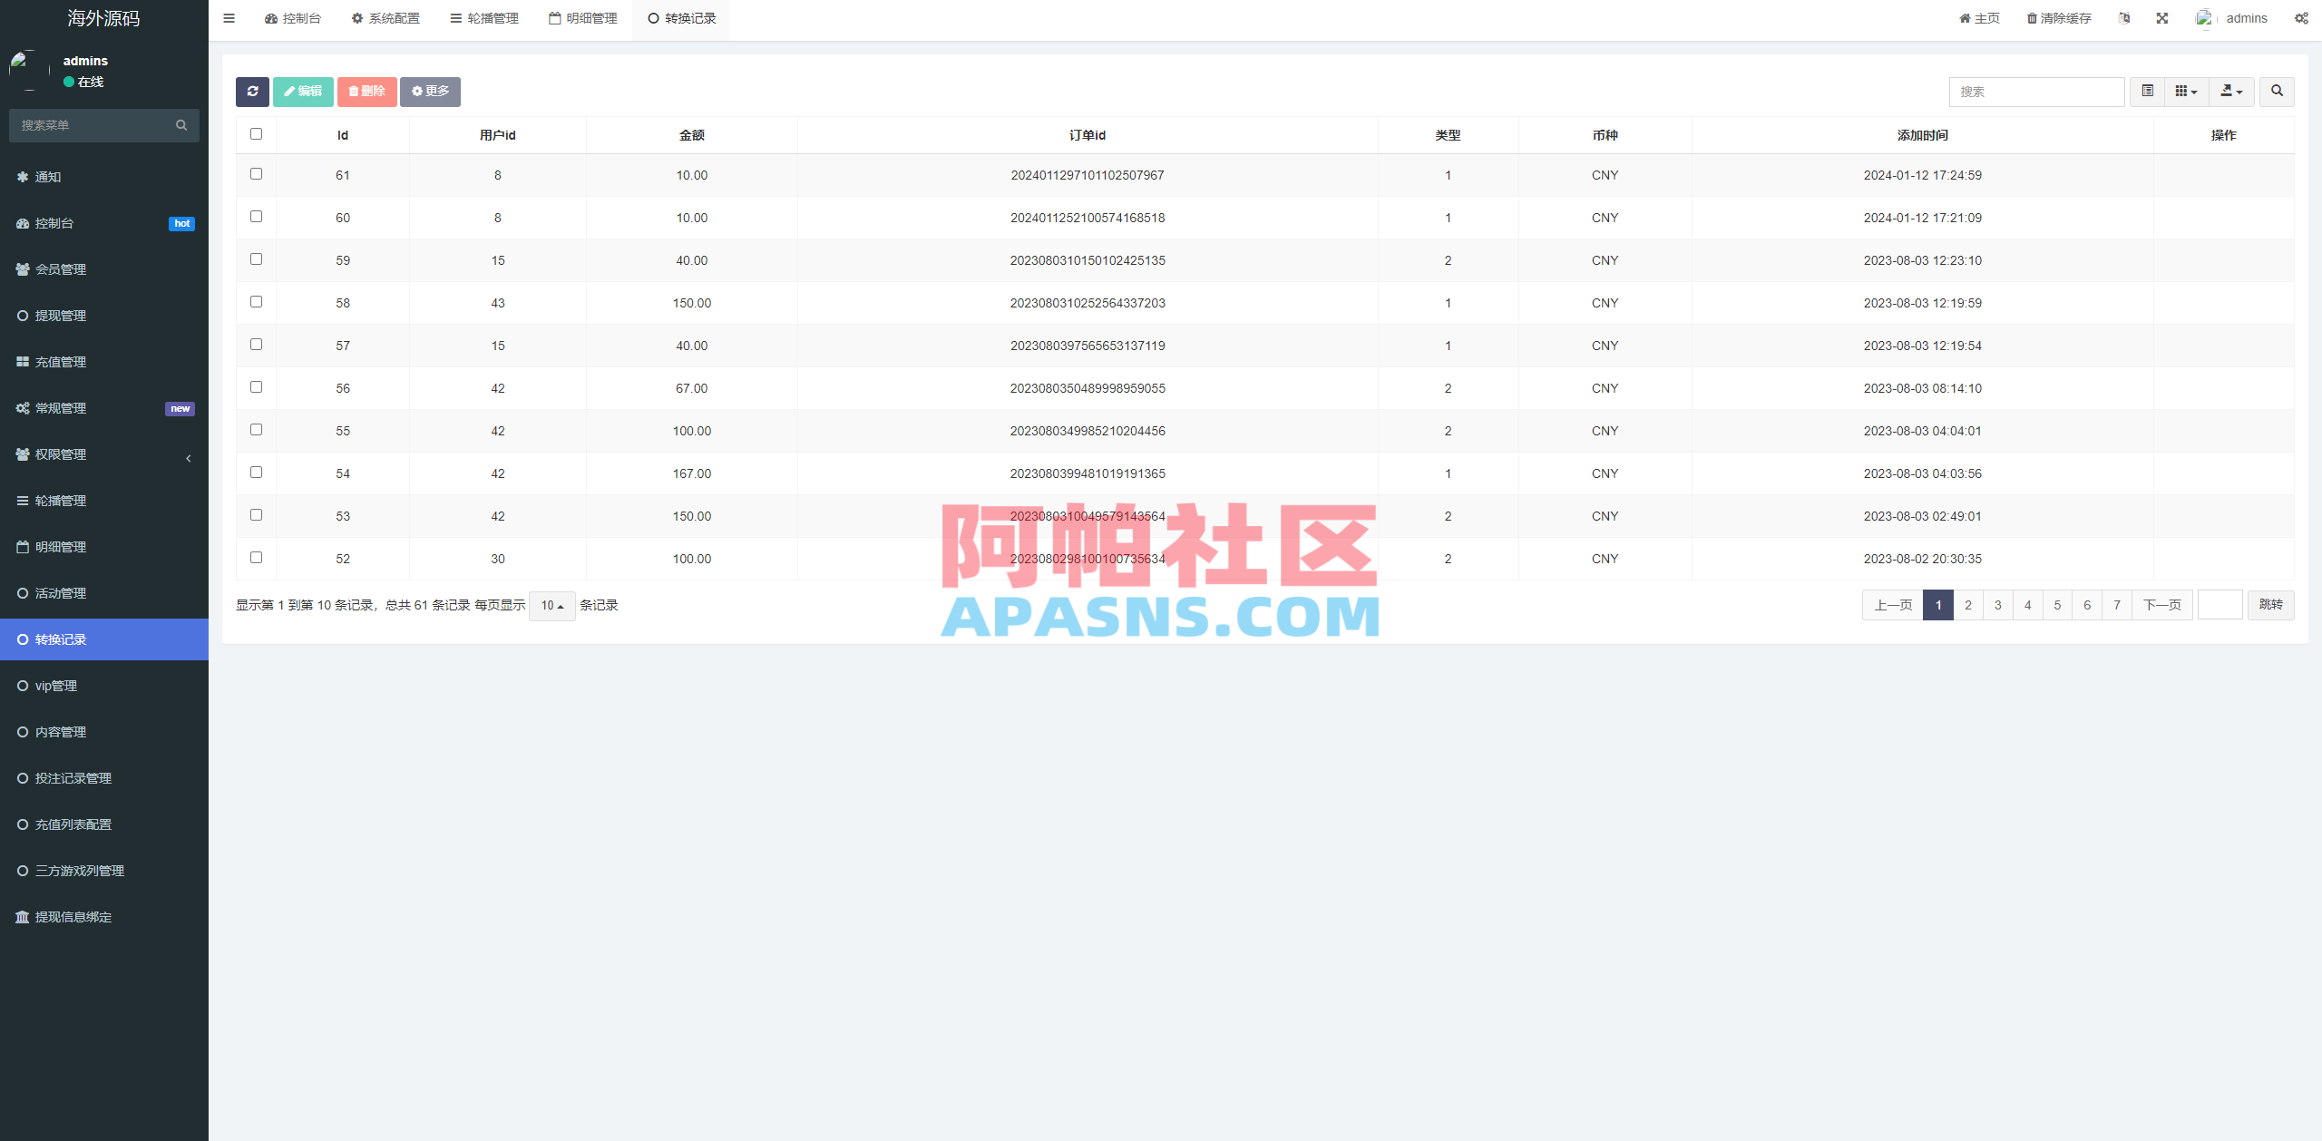Click the refresh icon above the table
This screenshot has width=2322, height=1141.
(x=253, y=92)
